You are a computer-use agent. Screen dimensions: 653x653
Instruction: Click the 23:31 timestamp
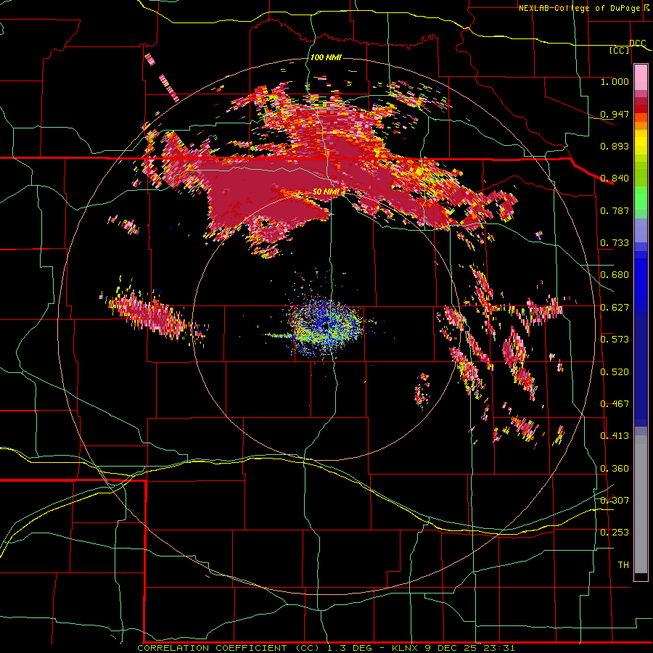[502, 648]
